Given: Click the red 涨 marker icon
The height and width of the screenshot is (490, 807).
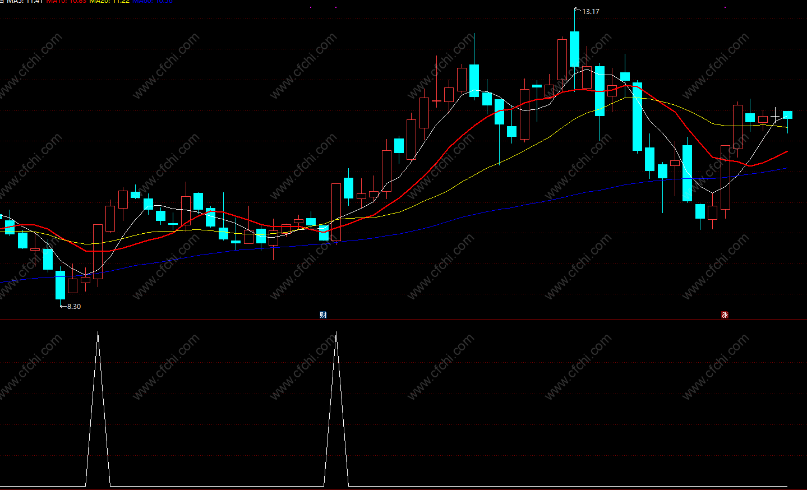Looking at the screenshot, I should pos(725,315).
